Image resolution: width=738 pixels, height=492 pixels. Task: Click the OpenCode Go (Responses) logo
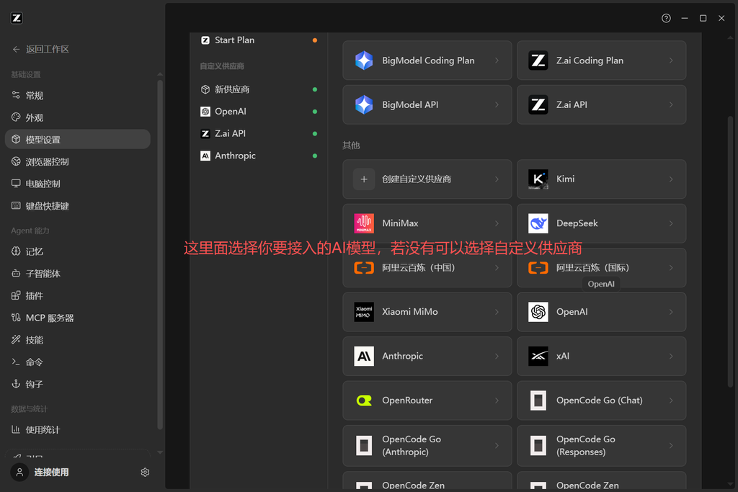[538, 445]
